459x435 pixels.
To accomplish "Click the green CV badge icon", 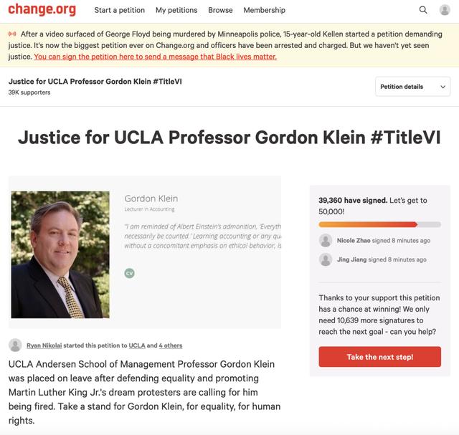I will (129, 273).
